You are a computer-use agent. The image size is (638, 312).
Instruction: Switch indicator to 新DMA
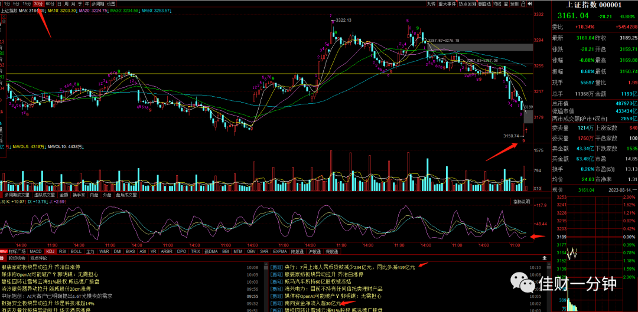tap(211, 251)
